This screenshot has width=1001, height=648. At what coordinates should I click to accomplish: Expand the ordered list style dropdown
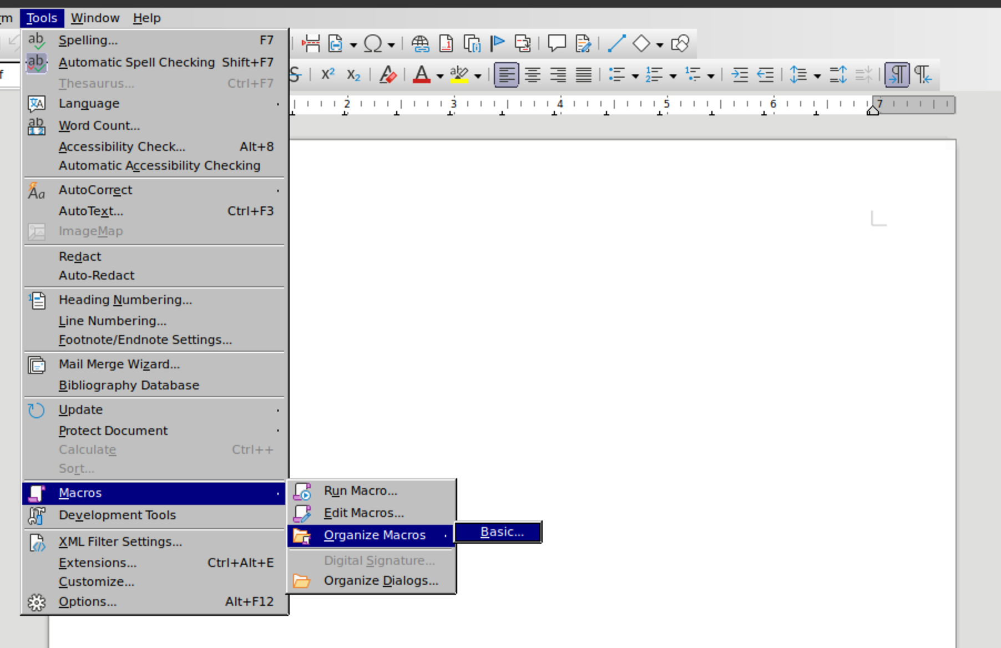click(x=673, y=75)
